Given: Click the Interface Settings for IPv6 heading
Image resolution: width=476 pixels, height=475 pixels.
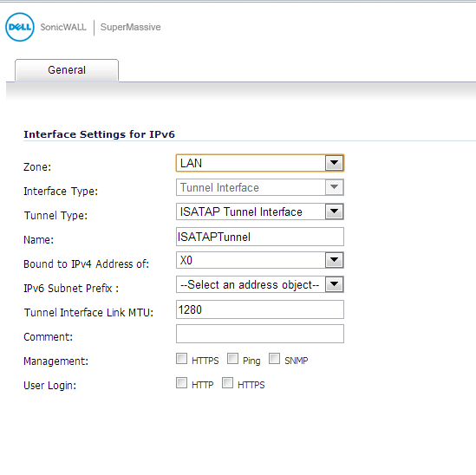Looking at the screenshot, I should 99,134.
